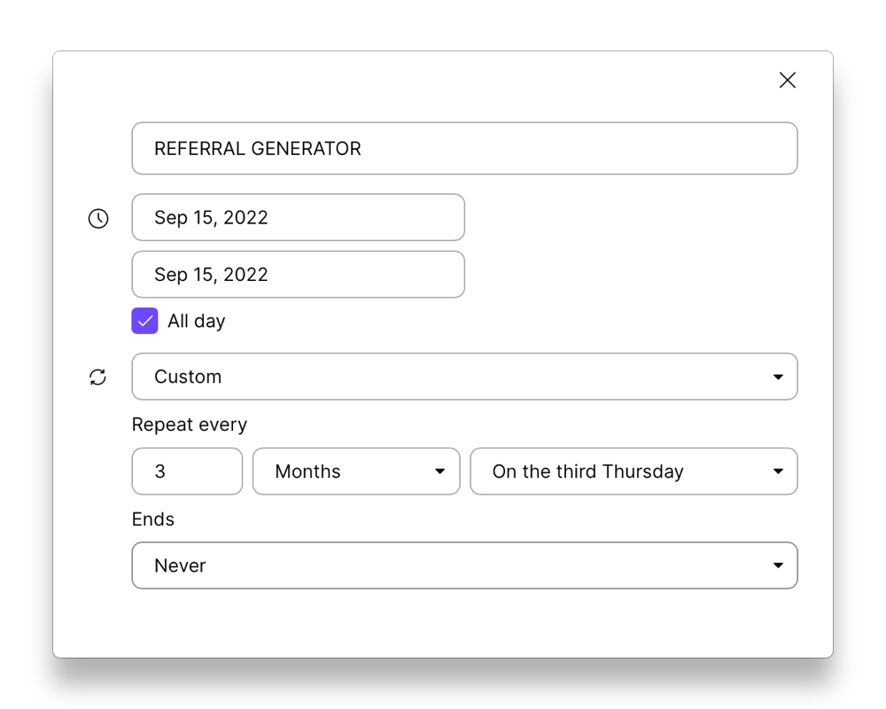Screen dimensions: 886x709
Task: Open the start date Sep 15, 2022 field
Action: pos(298,217)
